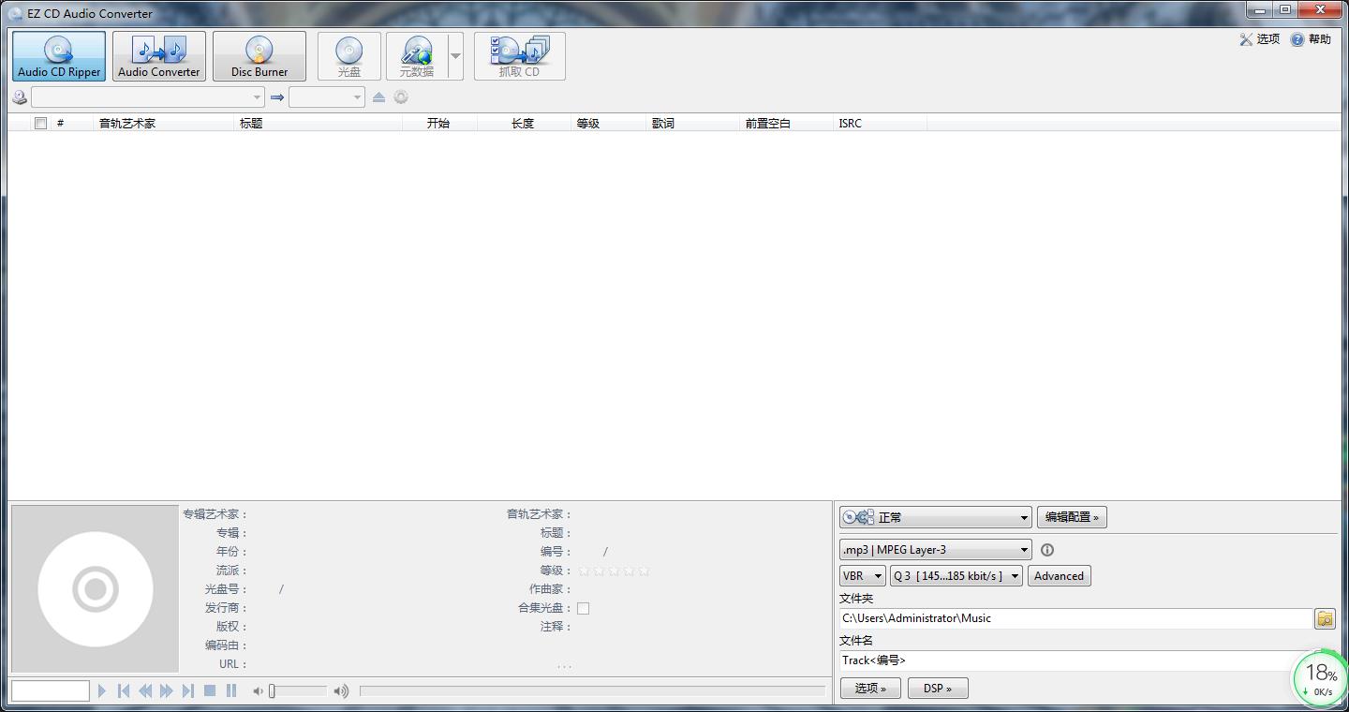Image resolution: width=1349 pixels, height=712 pixels.
Task: Click the CD drive icon beside drive selector
Action: click(20, 97)
